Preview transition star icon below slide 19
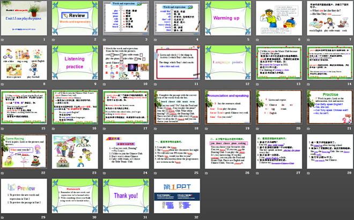The image size is (354, 220). point(206,128)
